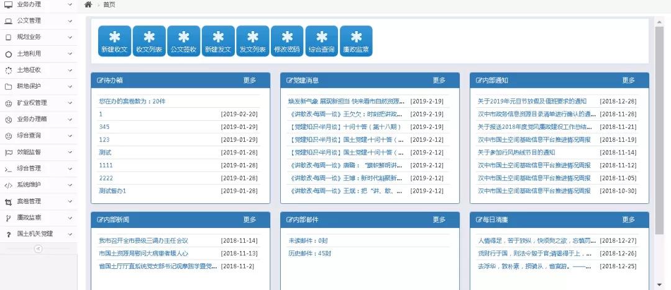The image size is (671, 290).
Task: Open the to-do item titled 测试
Action: pyautogui.click(x=105, y=152)
